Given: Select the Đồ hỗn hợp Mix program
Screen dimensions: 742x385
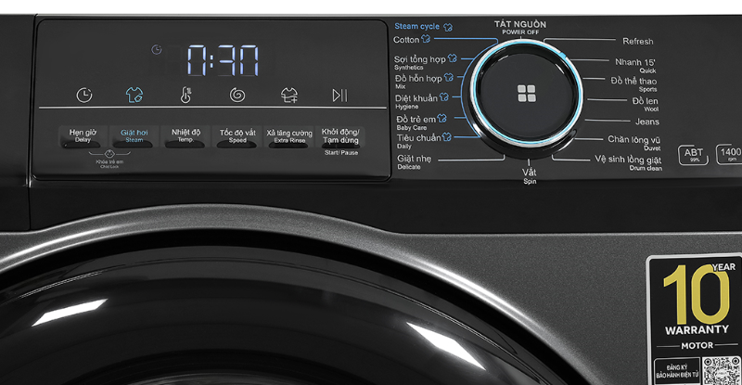Looking at the screenshot, I should coord(418,81).
